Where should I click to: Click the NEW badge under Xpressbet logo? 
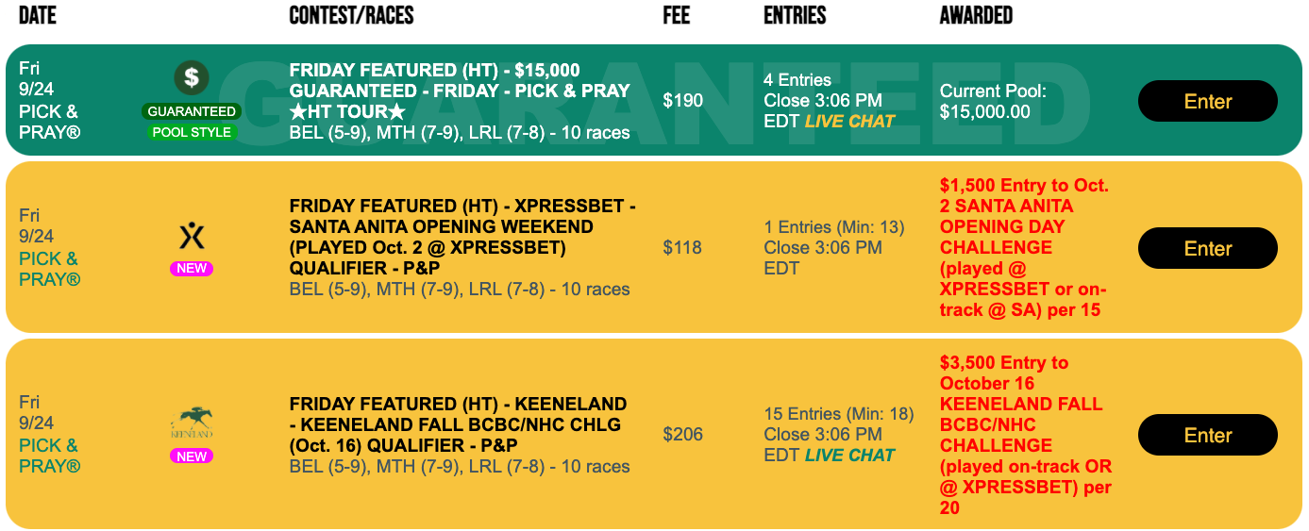(x=192, y=269)
